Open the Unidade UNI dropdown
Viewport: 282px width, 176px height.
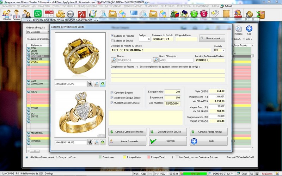[x=223, y=50]
